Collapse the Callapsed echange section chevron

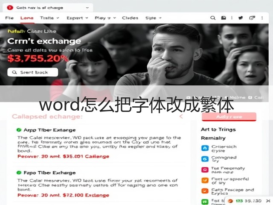point(181,116)
